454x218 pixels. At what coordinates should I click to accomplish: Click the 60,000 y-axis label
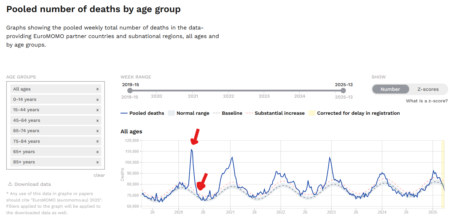coord(132,206)
